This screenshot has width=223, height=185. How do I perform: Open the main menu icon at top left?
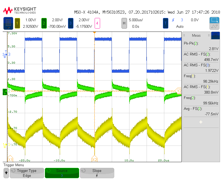(x=8, y=23)
